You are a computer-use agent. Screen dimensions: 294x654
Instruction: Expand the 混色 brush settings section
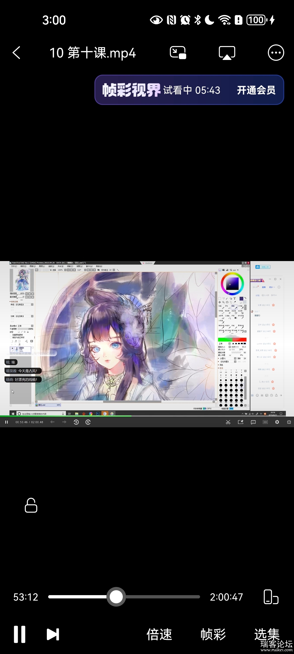[x=220, y=365]
